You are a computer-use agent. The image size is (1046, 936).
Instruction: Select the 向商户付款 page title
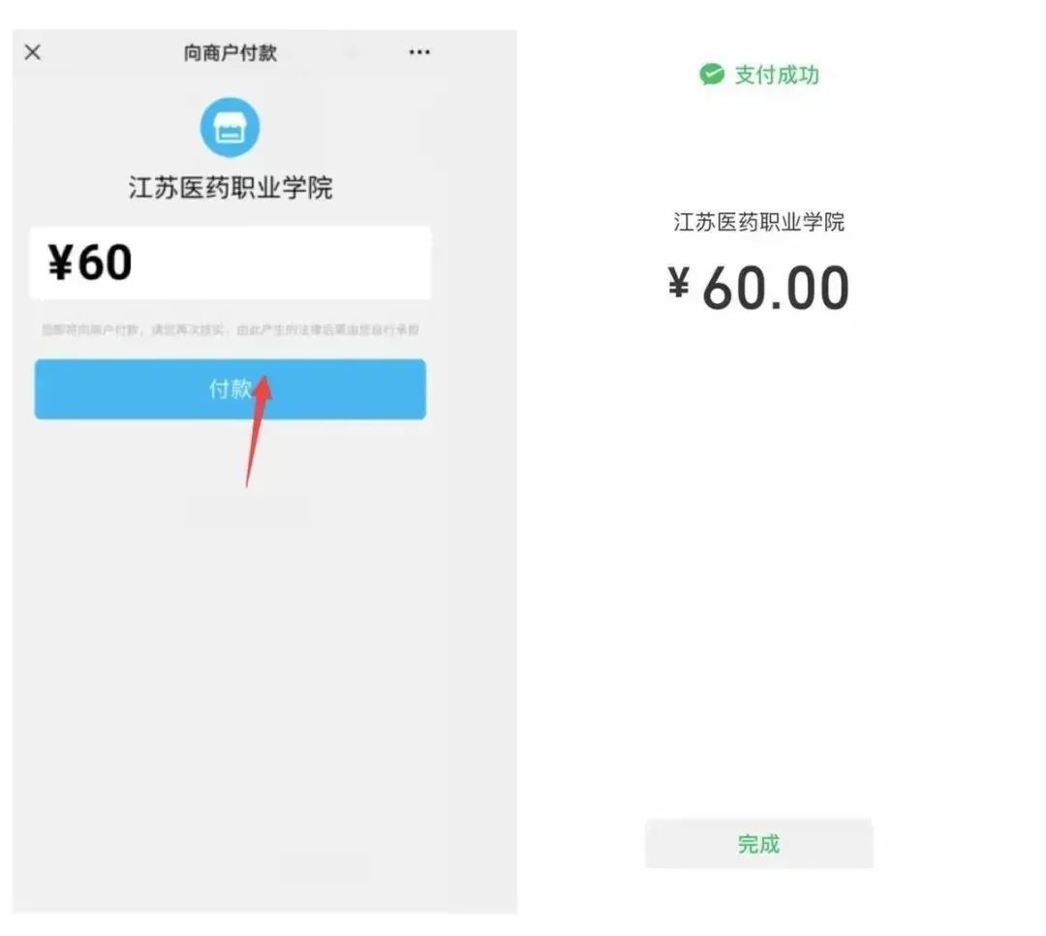point(231,52)
